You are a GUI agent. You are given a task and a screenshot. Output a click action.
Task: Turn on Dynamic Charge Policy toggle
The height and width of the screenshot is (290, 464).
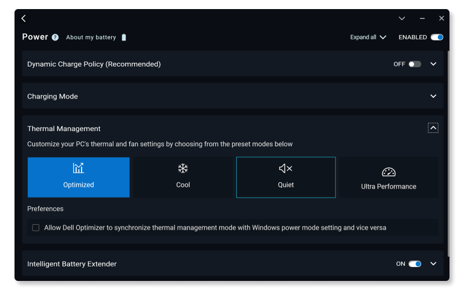(x=414, y=64)
